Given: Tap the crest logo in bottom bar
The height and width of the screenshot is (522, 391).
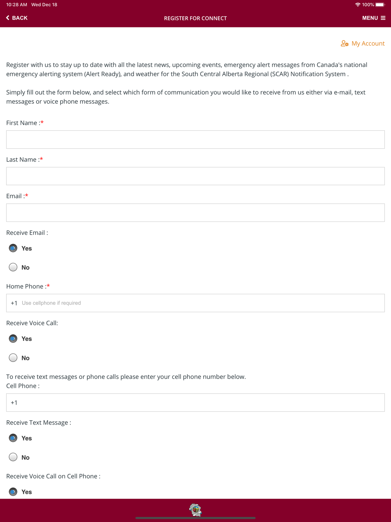Looking at the screenshot, I should (195, 509).
